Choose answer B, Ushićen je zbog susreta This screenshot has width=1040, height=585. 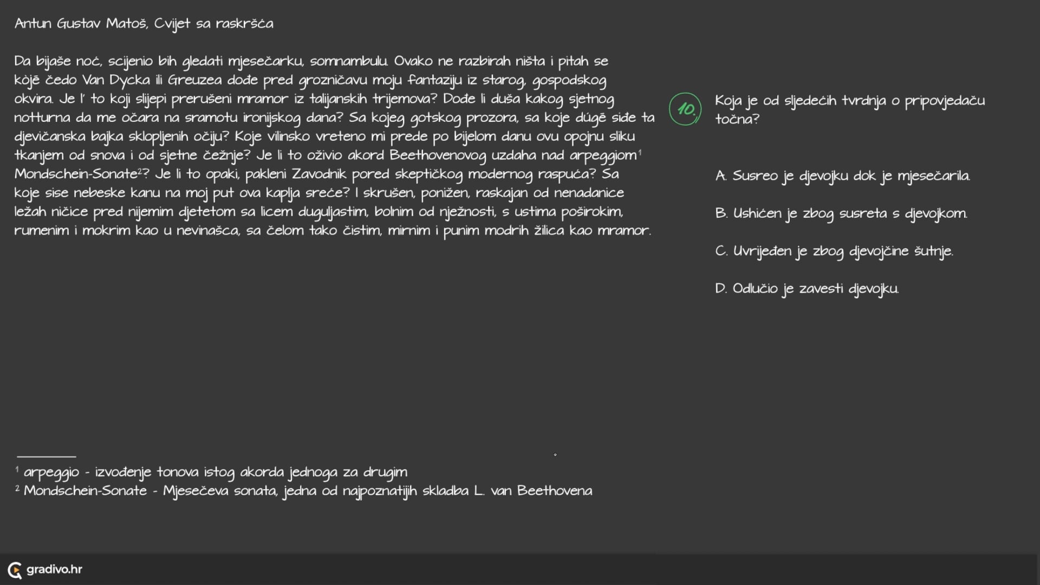pyautogui.click(x=841, y=213)
